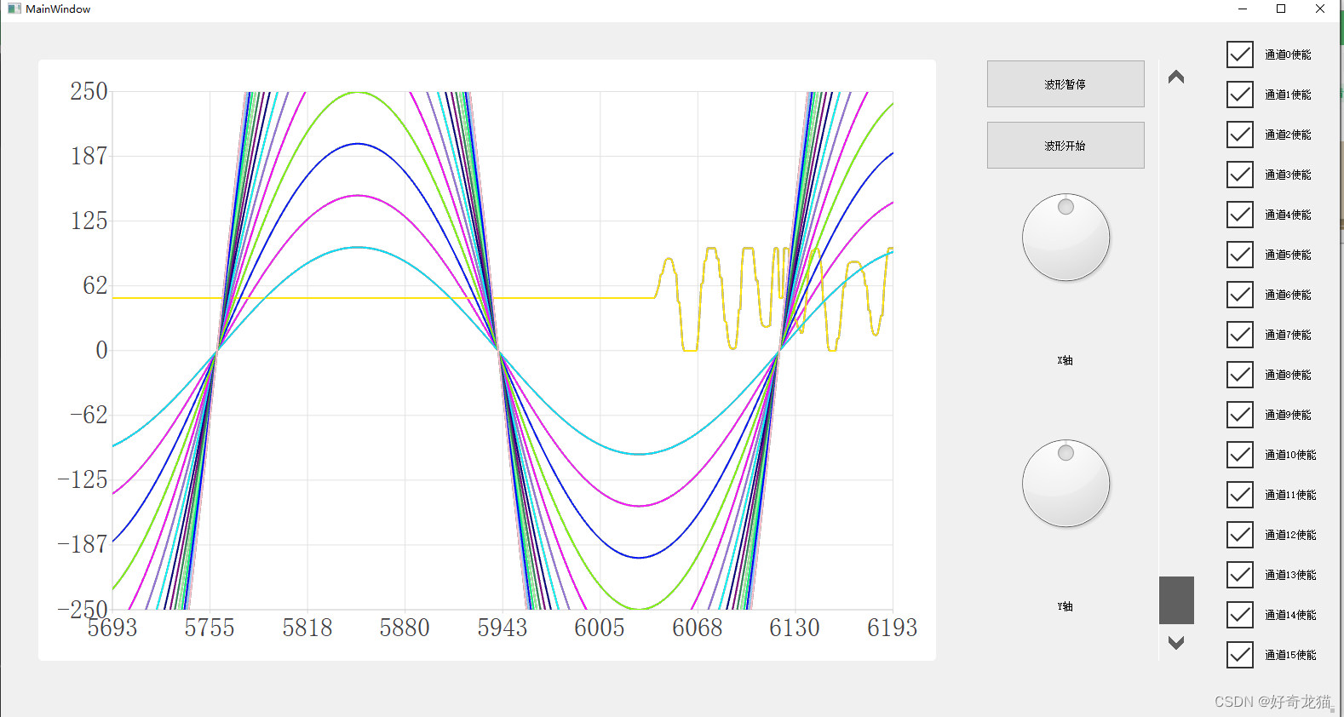This screenshot has width=1344, height=717.
Task: Toggle 通道13使能 checkbox
Action: [x=1240, y=575]
